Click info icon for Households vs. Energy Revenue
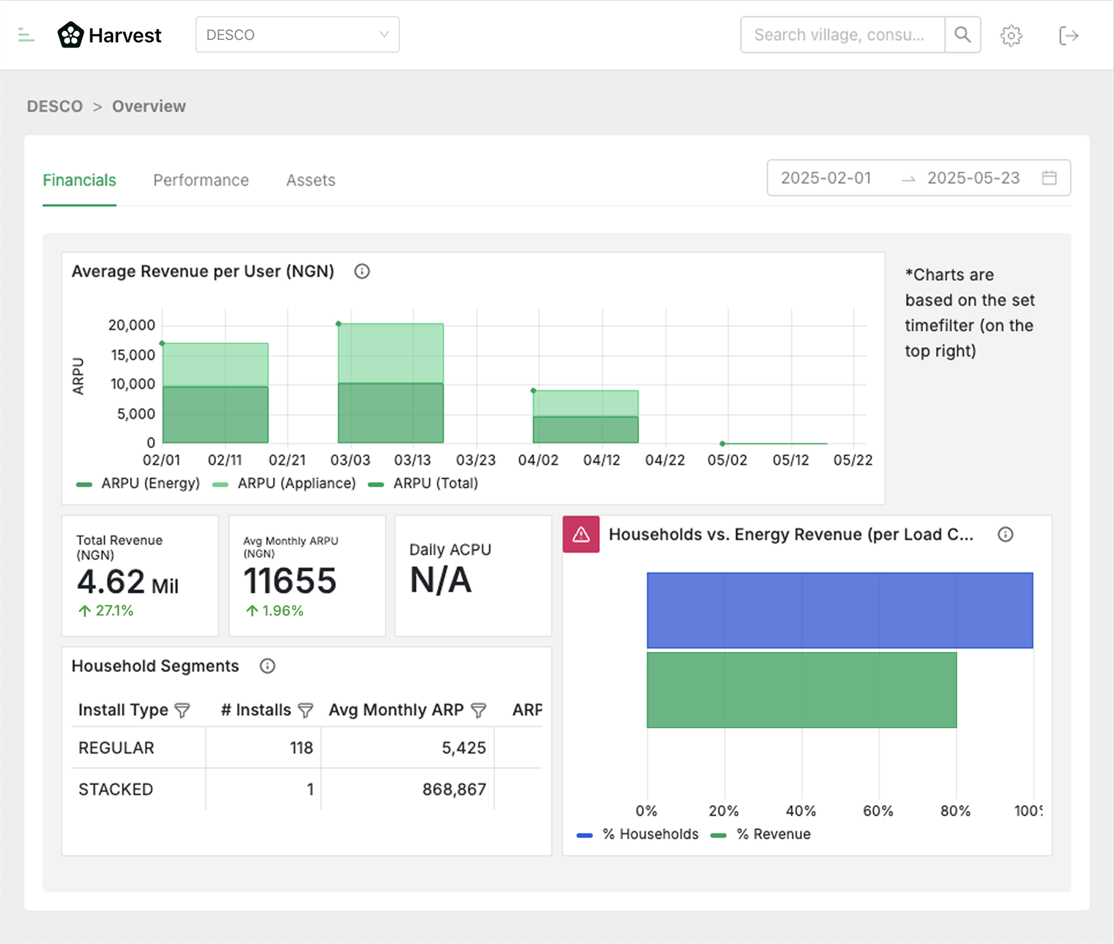 click(x=1005, y=534)
